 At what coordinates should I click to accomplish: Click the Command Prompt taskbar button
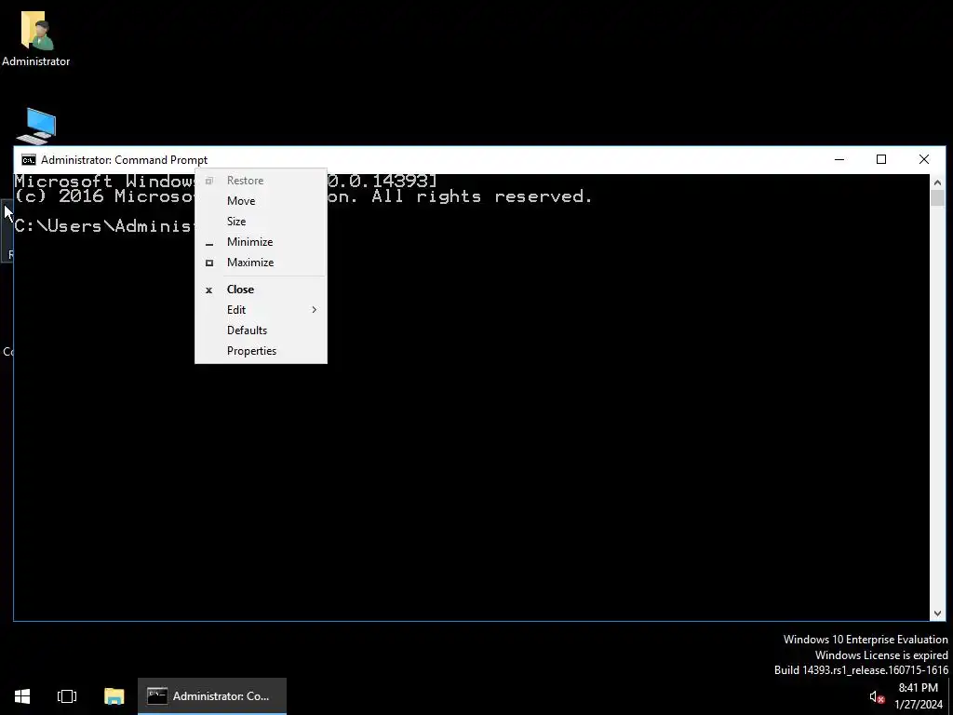pos(212,696)
